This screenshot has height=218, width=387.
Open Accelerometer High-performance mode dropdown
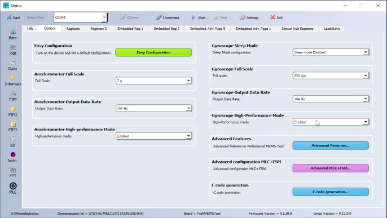pyautogui.click(x=154, y=136)
